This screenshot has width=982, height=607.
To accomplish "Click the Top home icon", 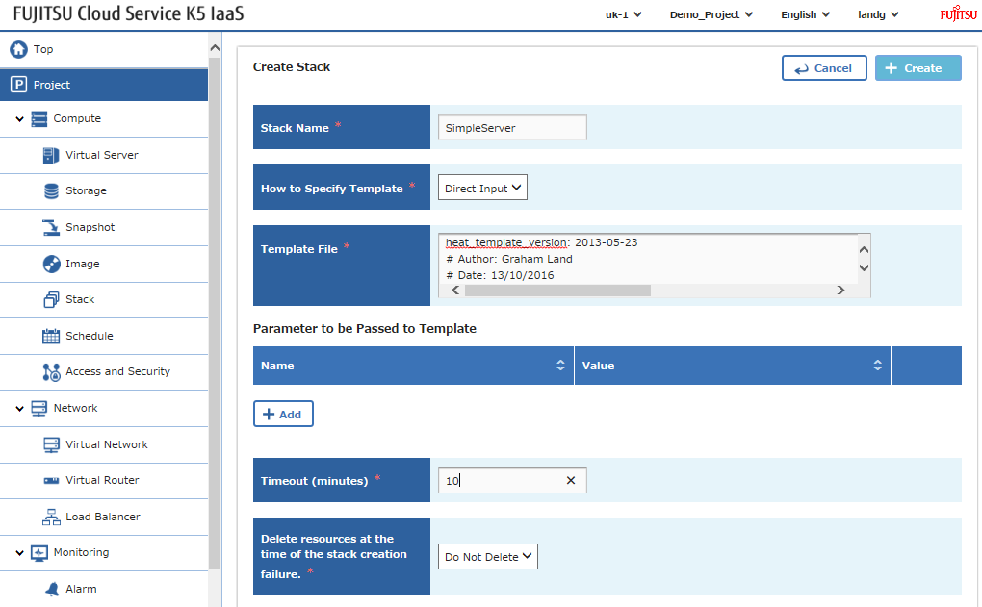I will pyautogui.click(x=19, y=49).
